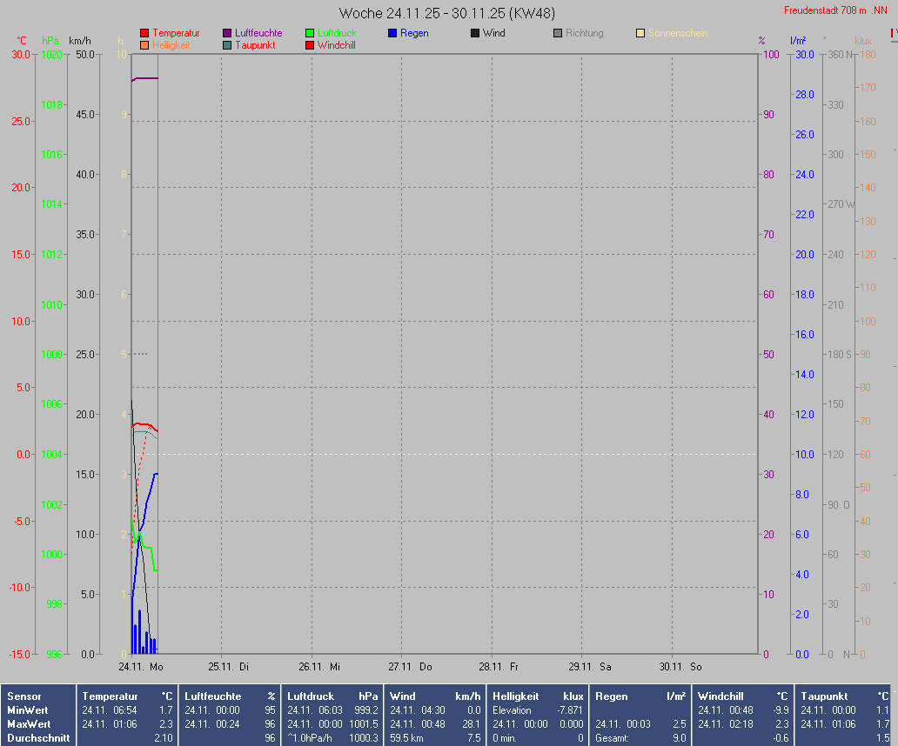Click the black Wind legend square
This screenshot has width=898, height=746.
click(475, 33)
